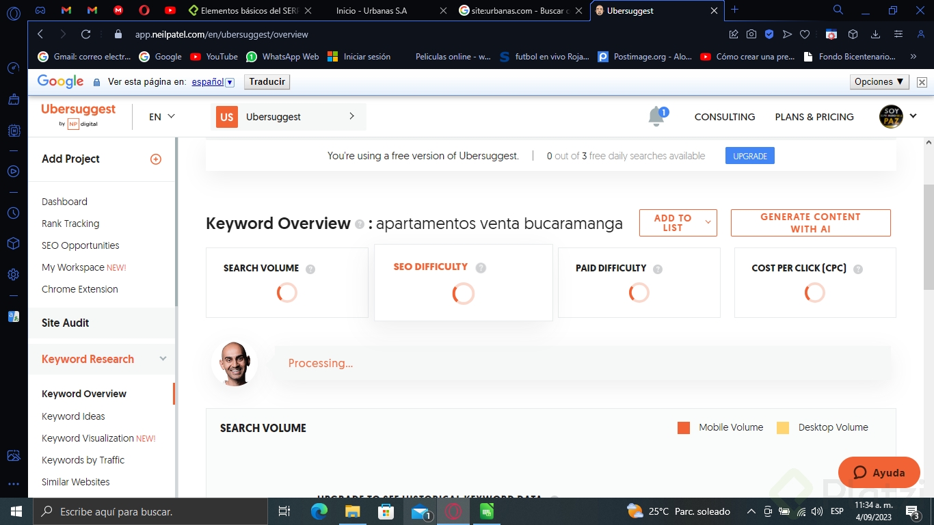Click the page vertical scrollbar thumb
The image size is (934, 525).
point(928,237)
